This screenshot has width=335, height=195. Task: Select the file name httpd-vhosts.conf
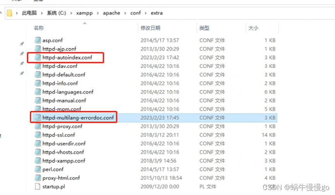click(63, 152)
